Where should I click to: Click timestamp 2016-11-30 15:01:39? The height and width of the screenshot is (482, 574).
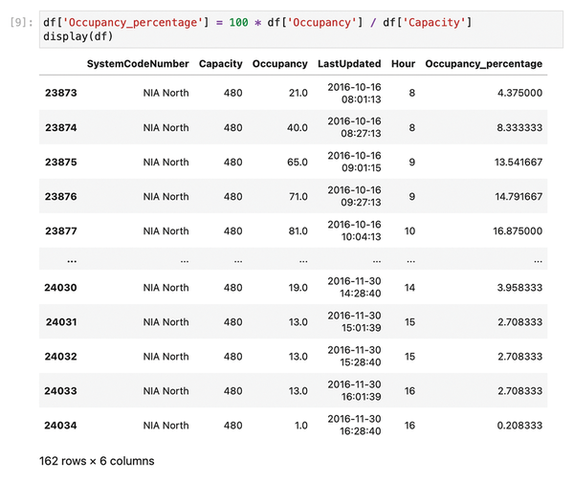pos(354,321)
